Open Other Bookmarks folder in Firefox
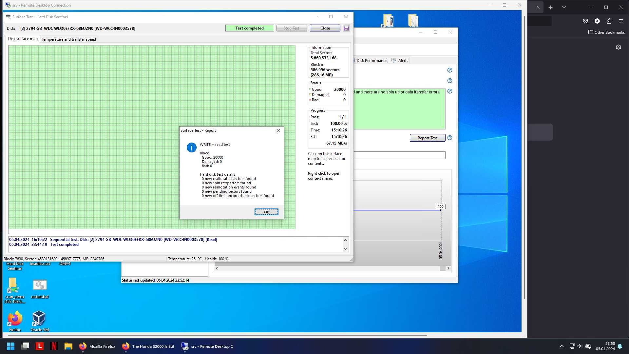The width and height of the screenshot is (629, 354). click(606, 32)
